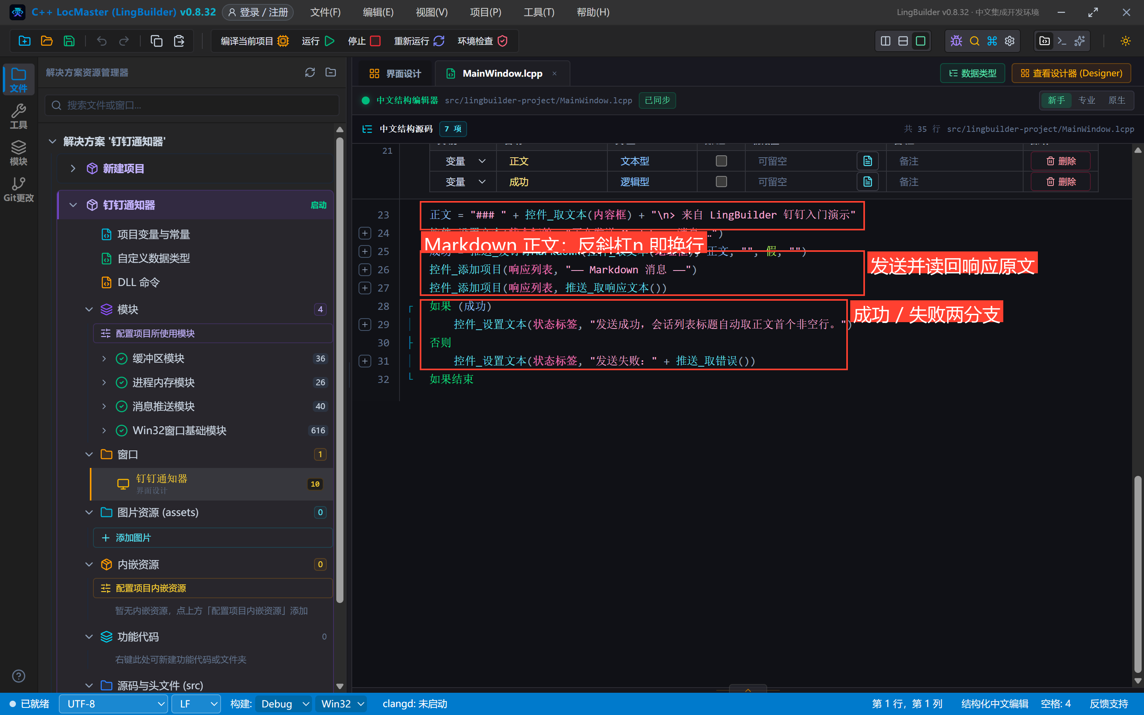Expand the 缓冲区模块 tree node
This screenshot has height=715, width=1144.
[x=104, y=358]
